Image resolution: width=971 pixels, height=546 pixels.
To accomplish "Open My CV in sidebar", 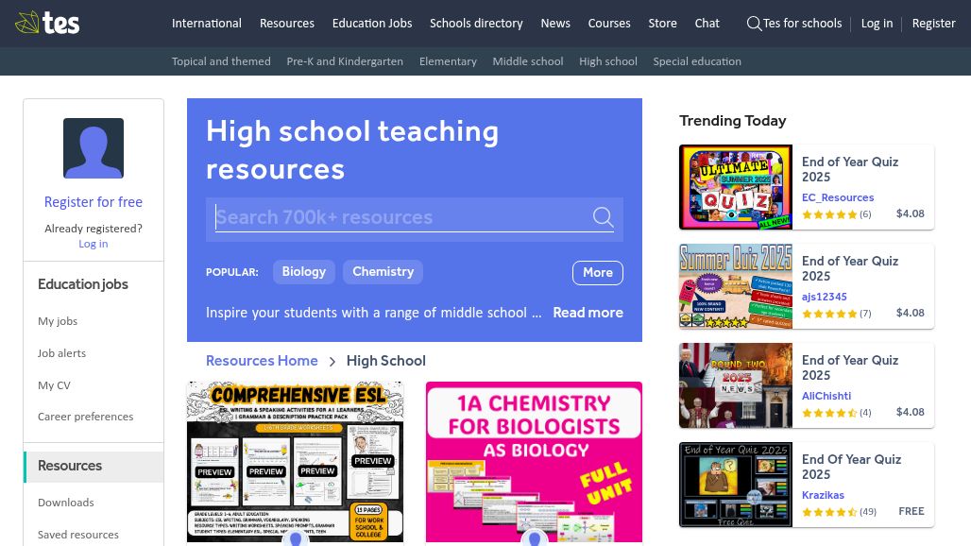I will tap(55, 385).
